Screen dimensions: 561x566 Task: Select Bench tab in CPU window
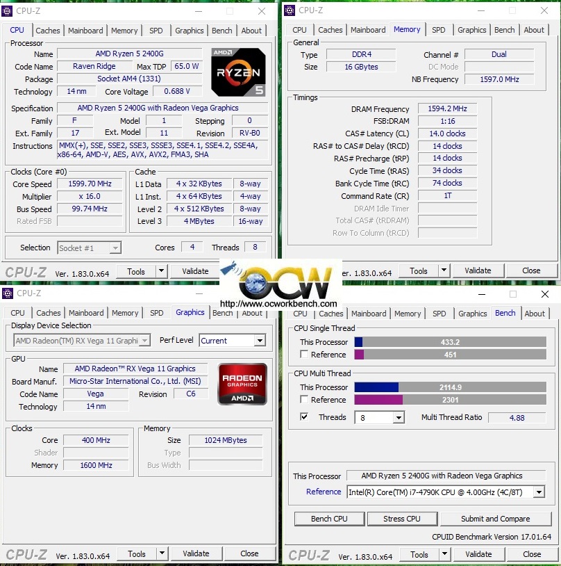point(221,31)
